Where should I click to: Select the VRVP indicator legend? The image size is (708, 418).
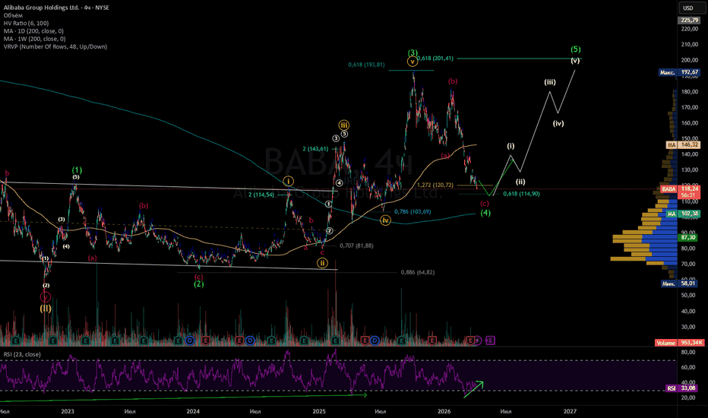pyautogui.click(x=55, y=46)
